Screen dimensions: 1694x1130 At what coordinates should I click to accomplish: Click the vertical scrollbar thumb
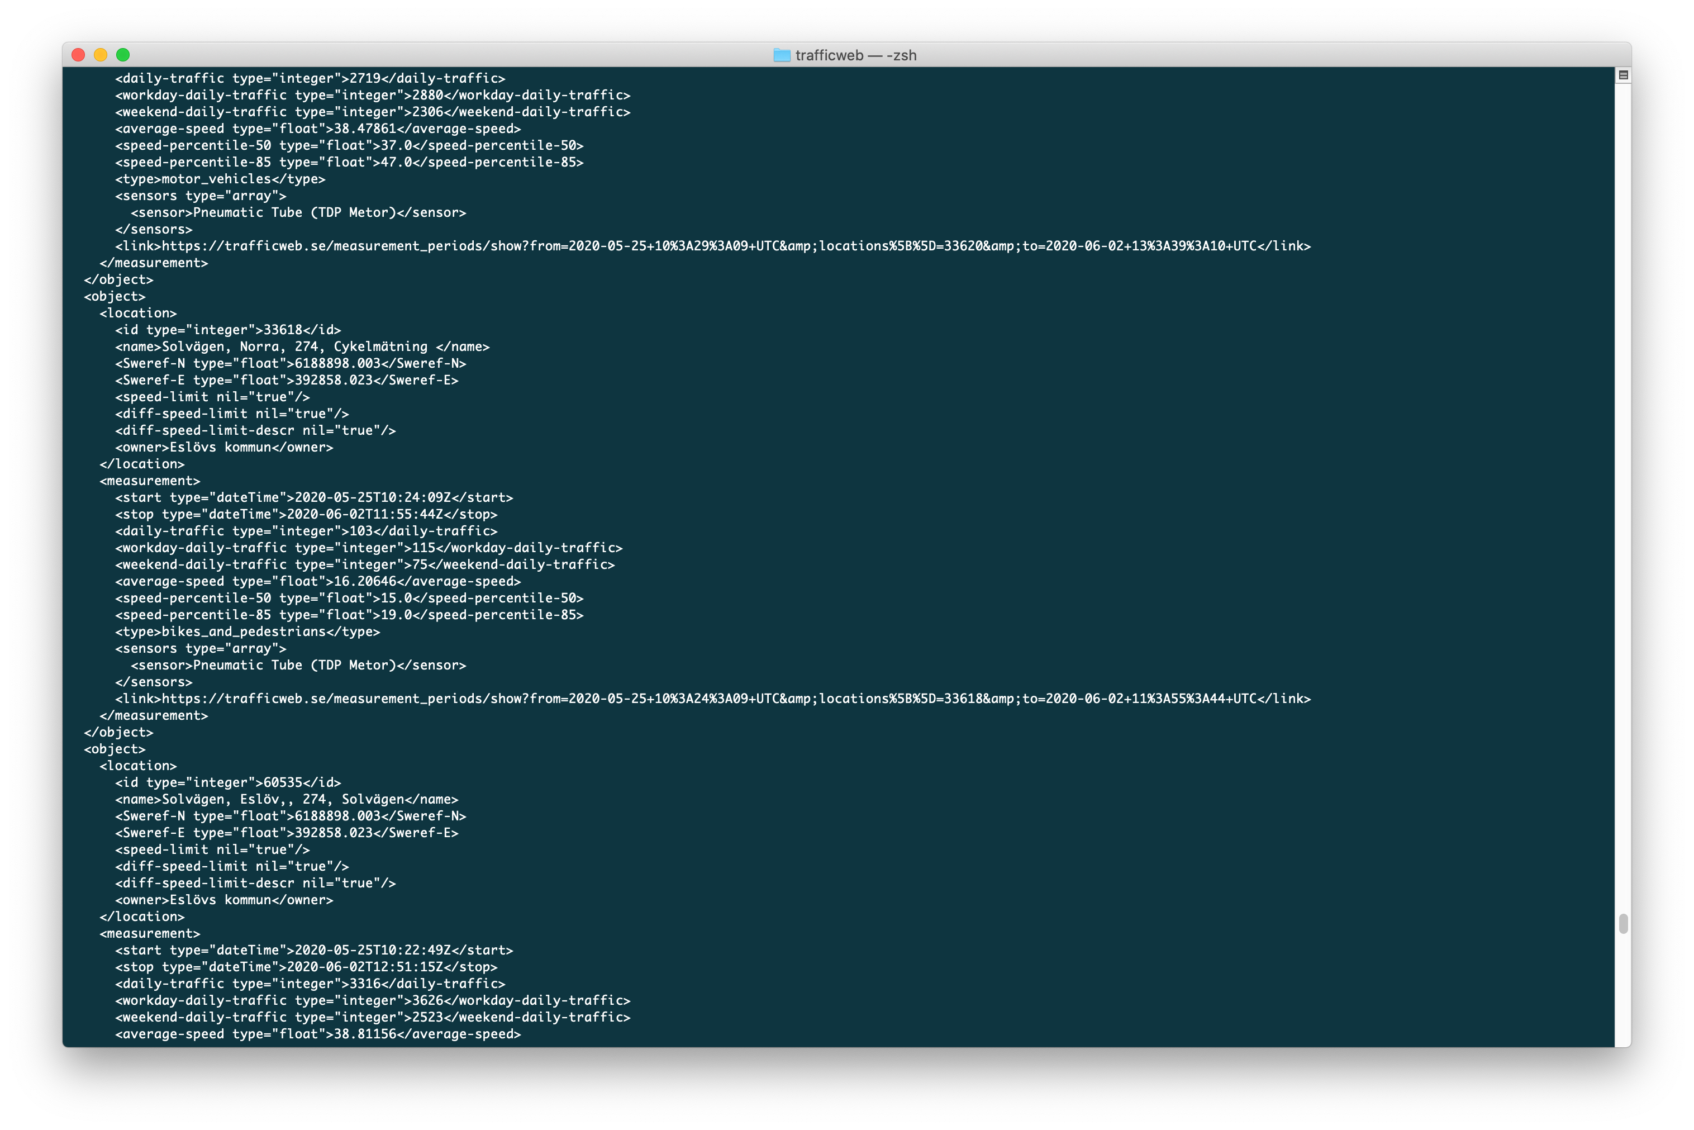coord(1622,923)
